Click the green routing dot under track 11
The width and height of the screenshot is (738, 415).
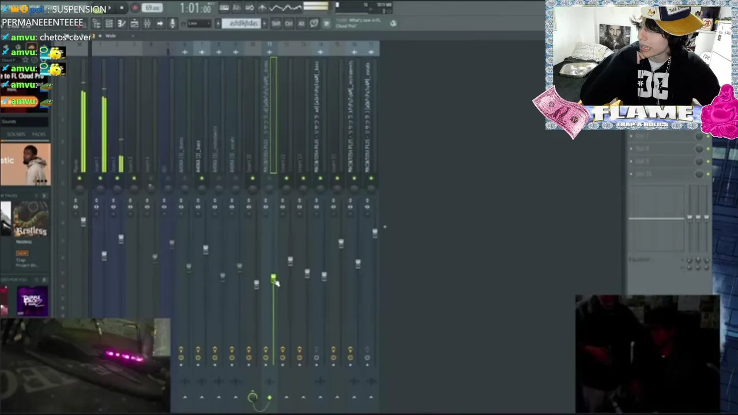click(269, 397)
